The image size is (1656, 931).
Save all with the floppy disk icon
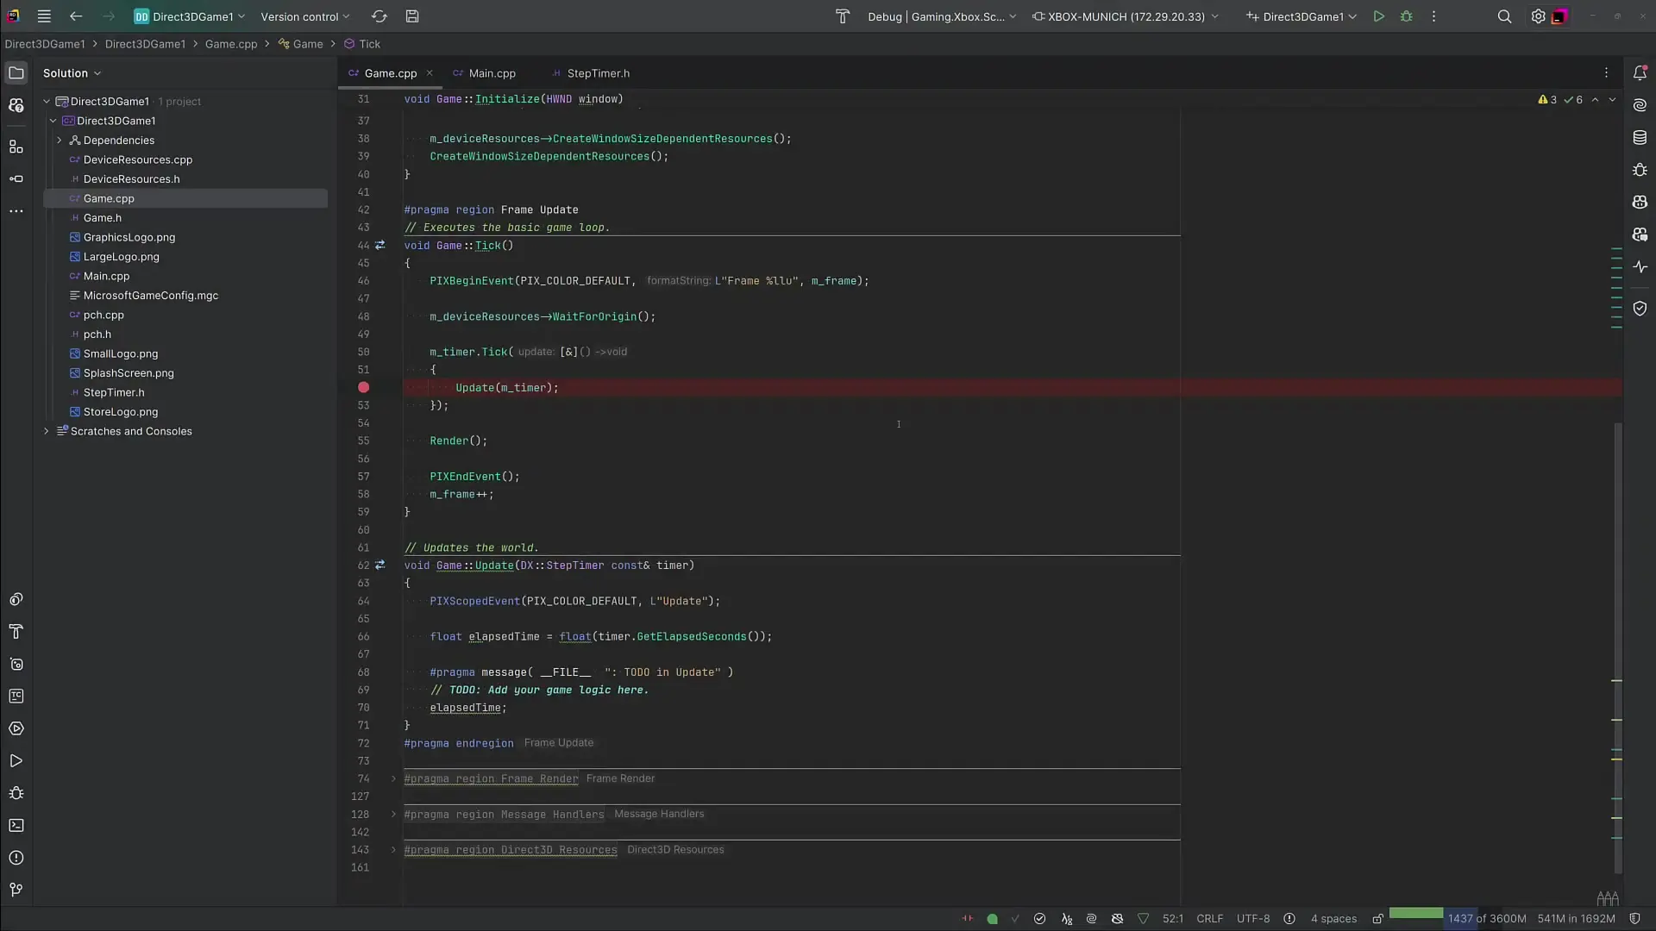[x=412, y=16]
